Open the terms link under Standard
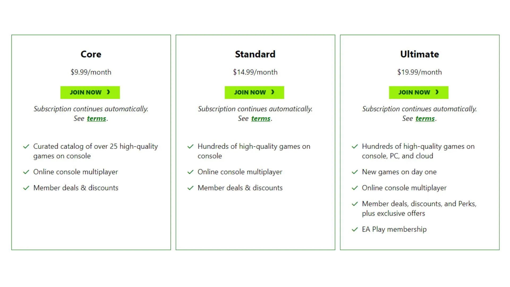The image size is (510, 287). (x=260, y=119)
